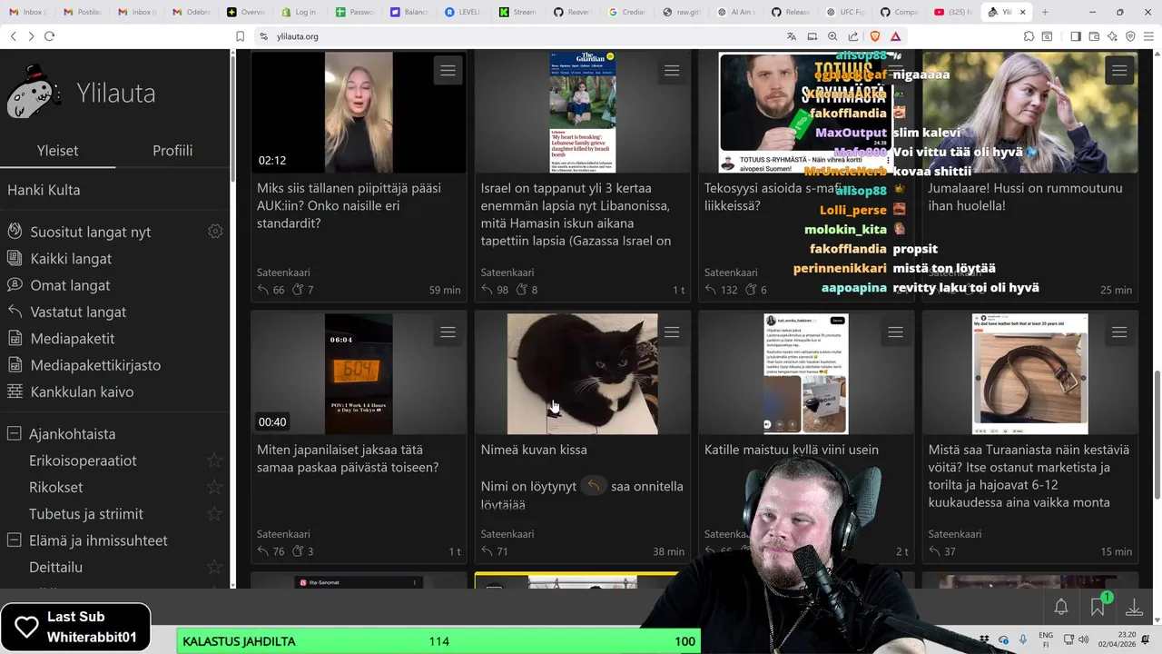Open the Erikoisoperaatiot board
This screenshot has width=1162, height=654.
tap(83, 461)
